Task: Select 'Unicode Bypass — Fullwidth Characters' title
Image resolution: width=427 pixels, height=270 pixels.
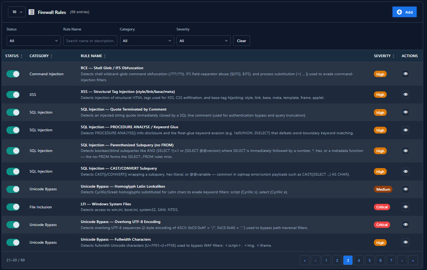Action: tap(116, 240)
